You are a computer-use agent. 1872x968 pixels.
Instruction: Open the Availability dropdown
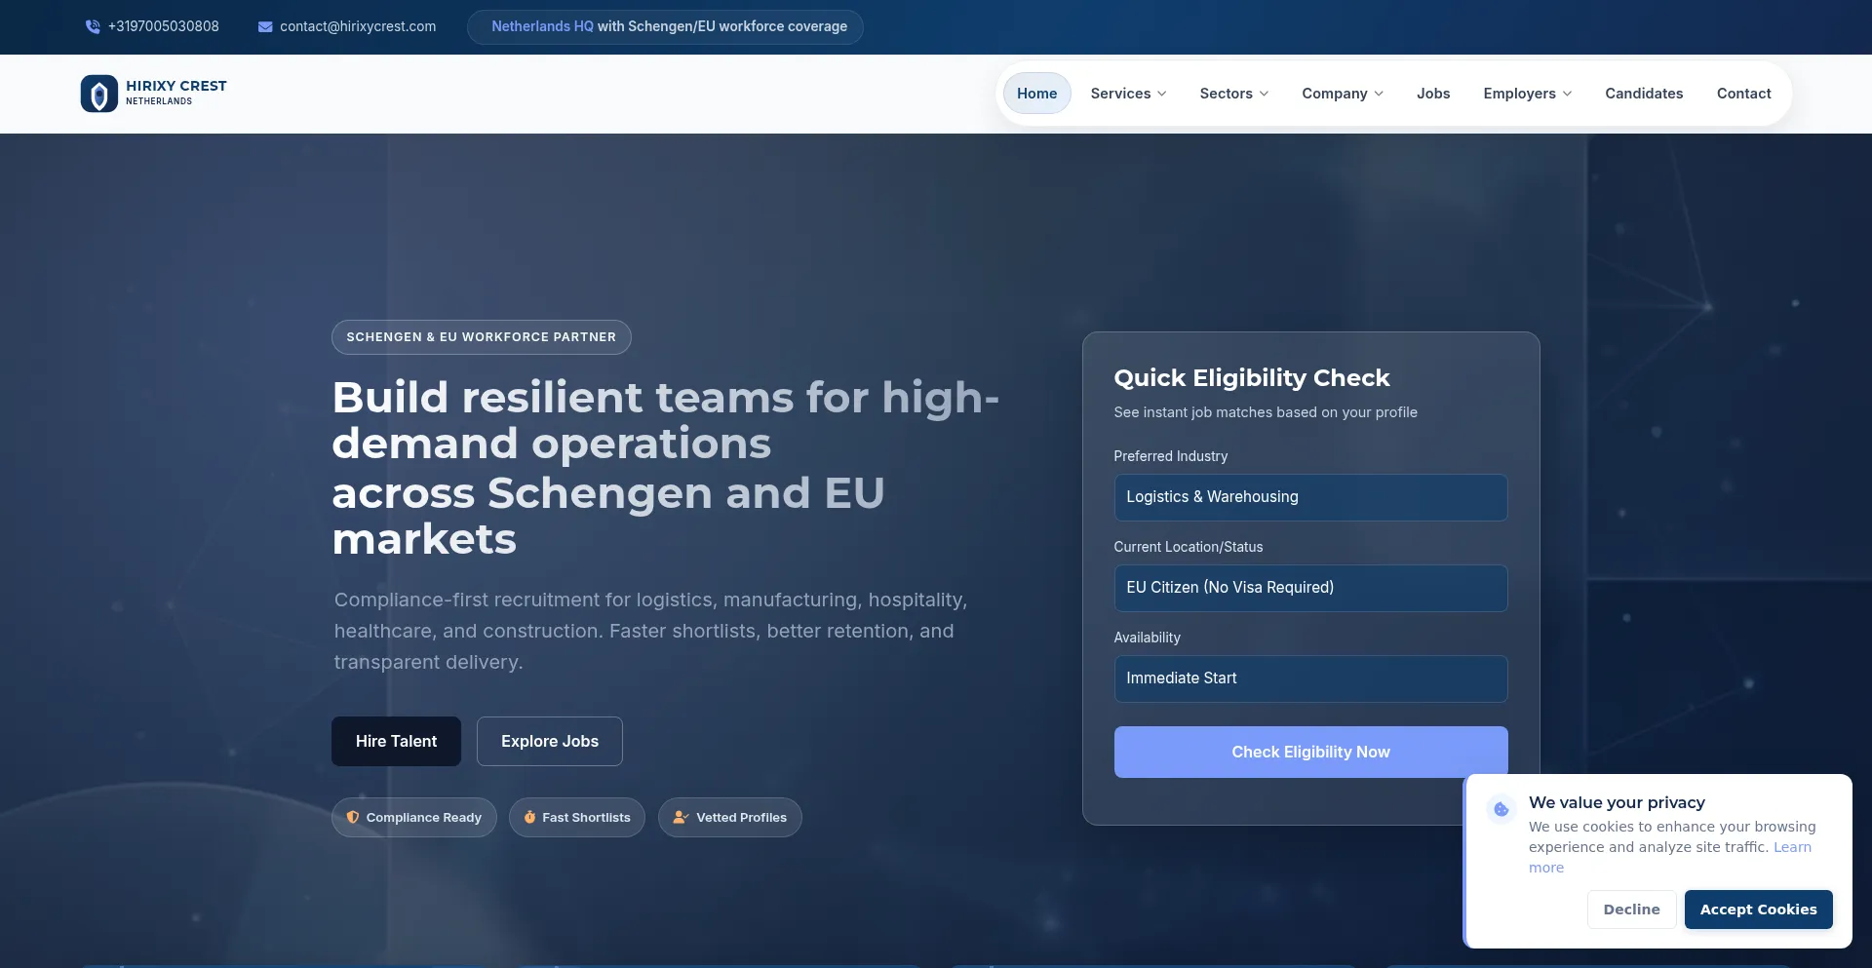(1310, 678)
